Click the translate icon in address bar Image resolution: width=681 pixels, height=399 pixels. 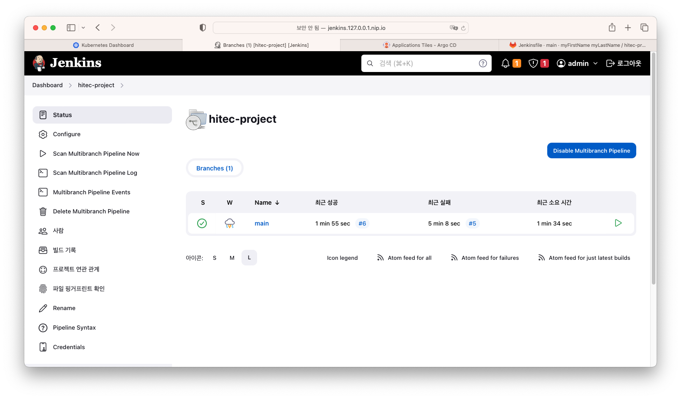[454, 28]
